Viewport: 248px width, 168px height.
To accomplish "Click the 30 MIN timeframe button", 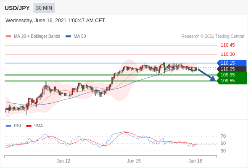I will click(44, 8).
